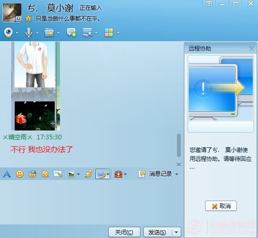The image size is (258, 238).
Task: Open the smiley emoticon picker
Action: tap(20, 174)
